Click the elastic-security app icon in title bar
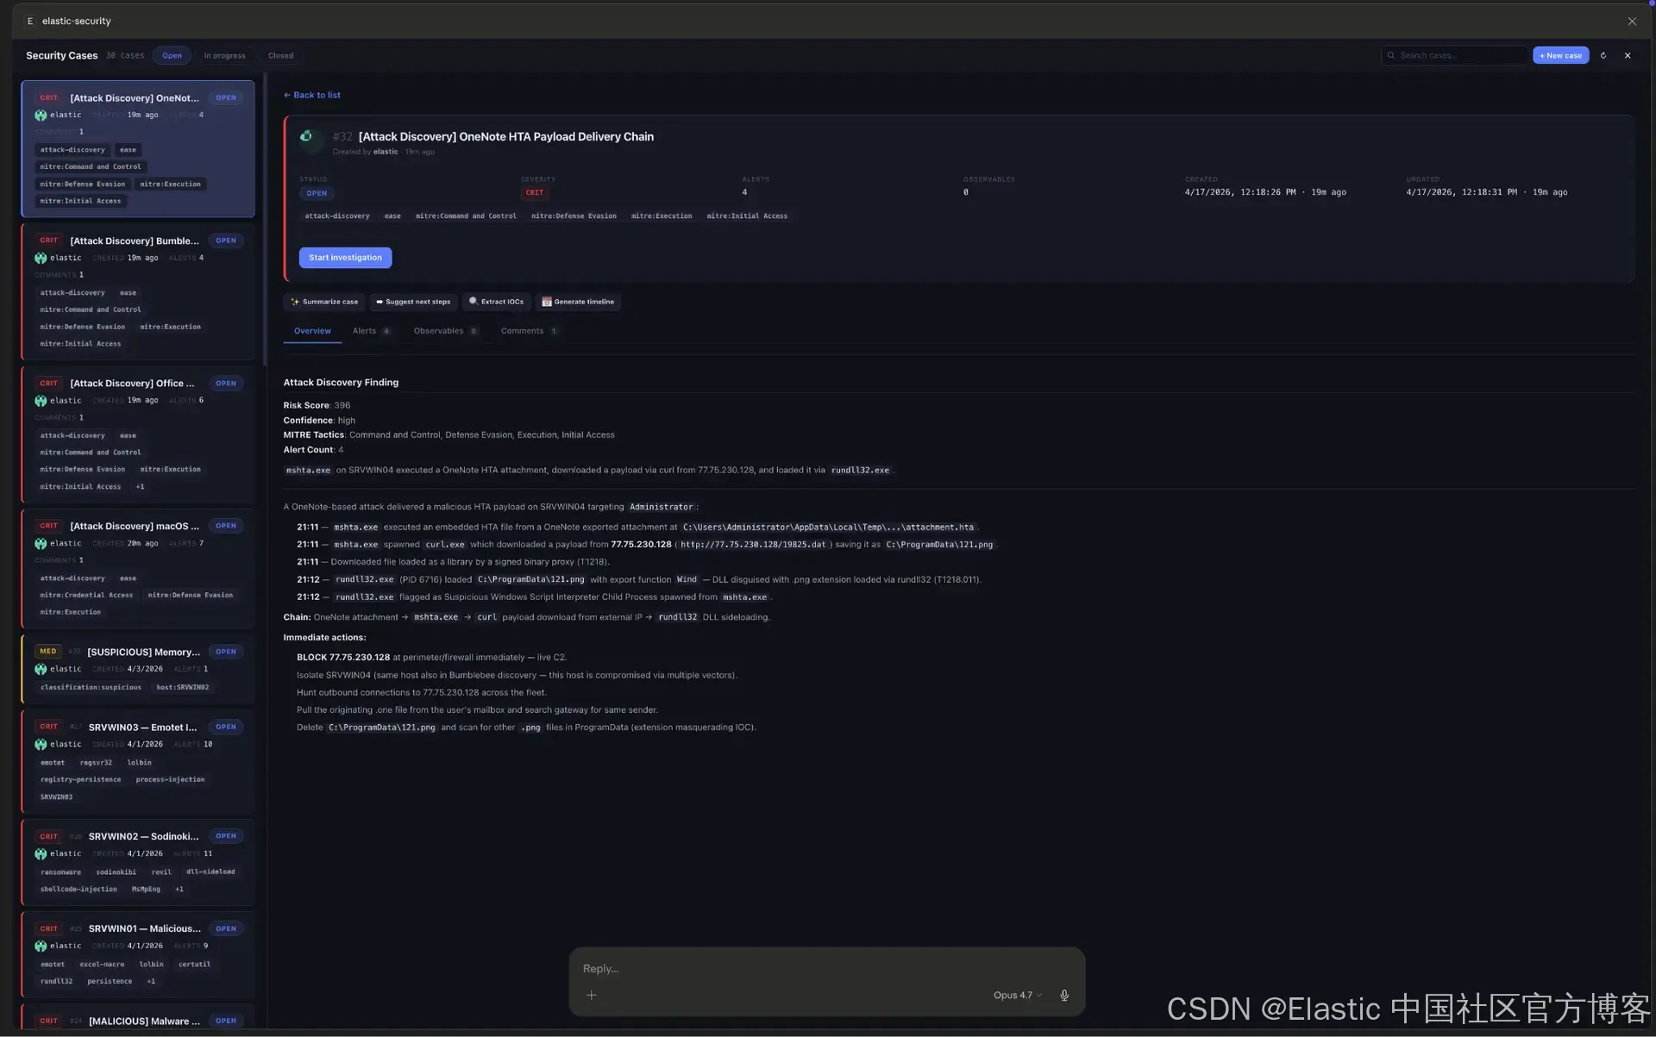Viewport: 1656px width, 1037px height. [30, 21]
